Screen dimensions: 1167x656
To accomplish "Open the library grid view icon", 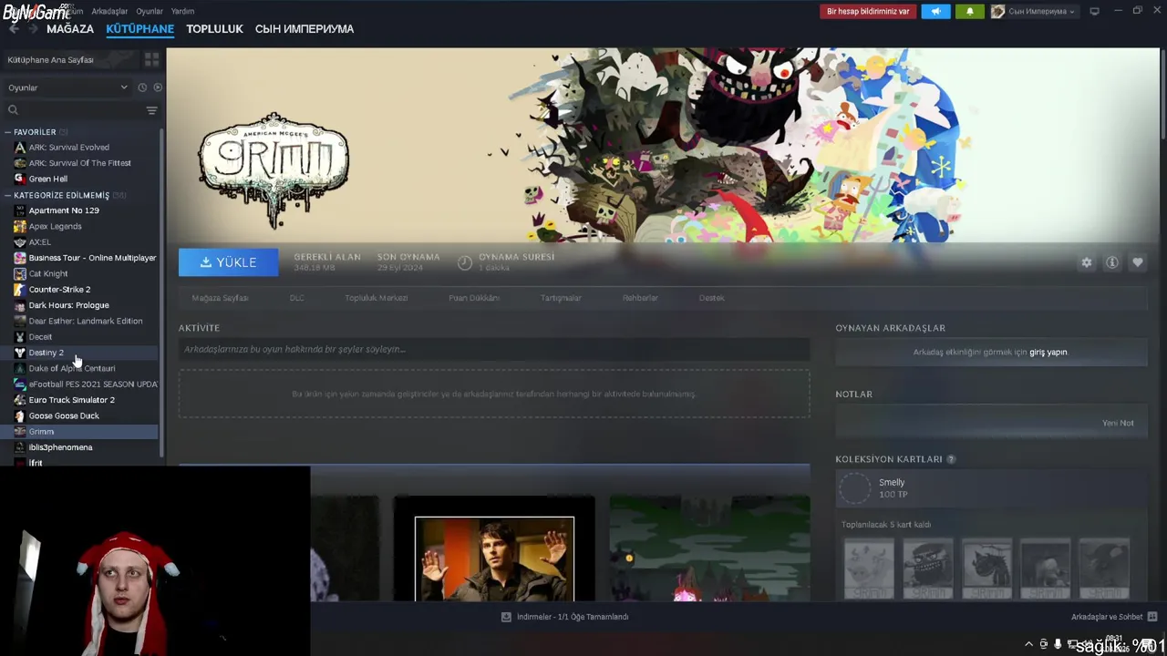I will 151,59.
